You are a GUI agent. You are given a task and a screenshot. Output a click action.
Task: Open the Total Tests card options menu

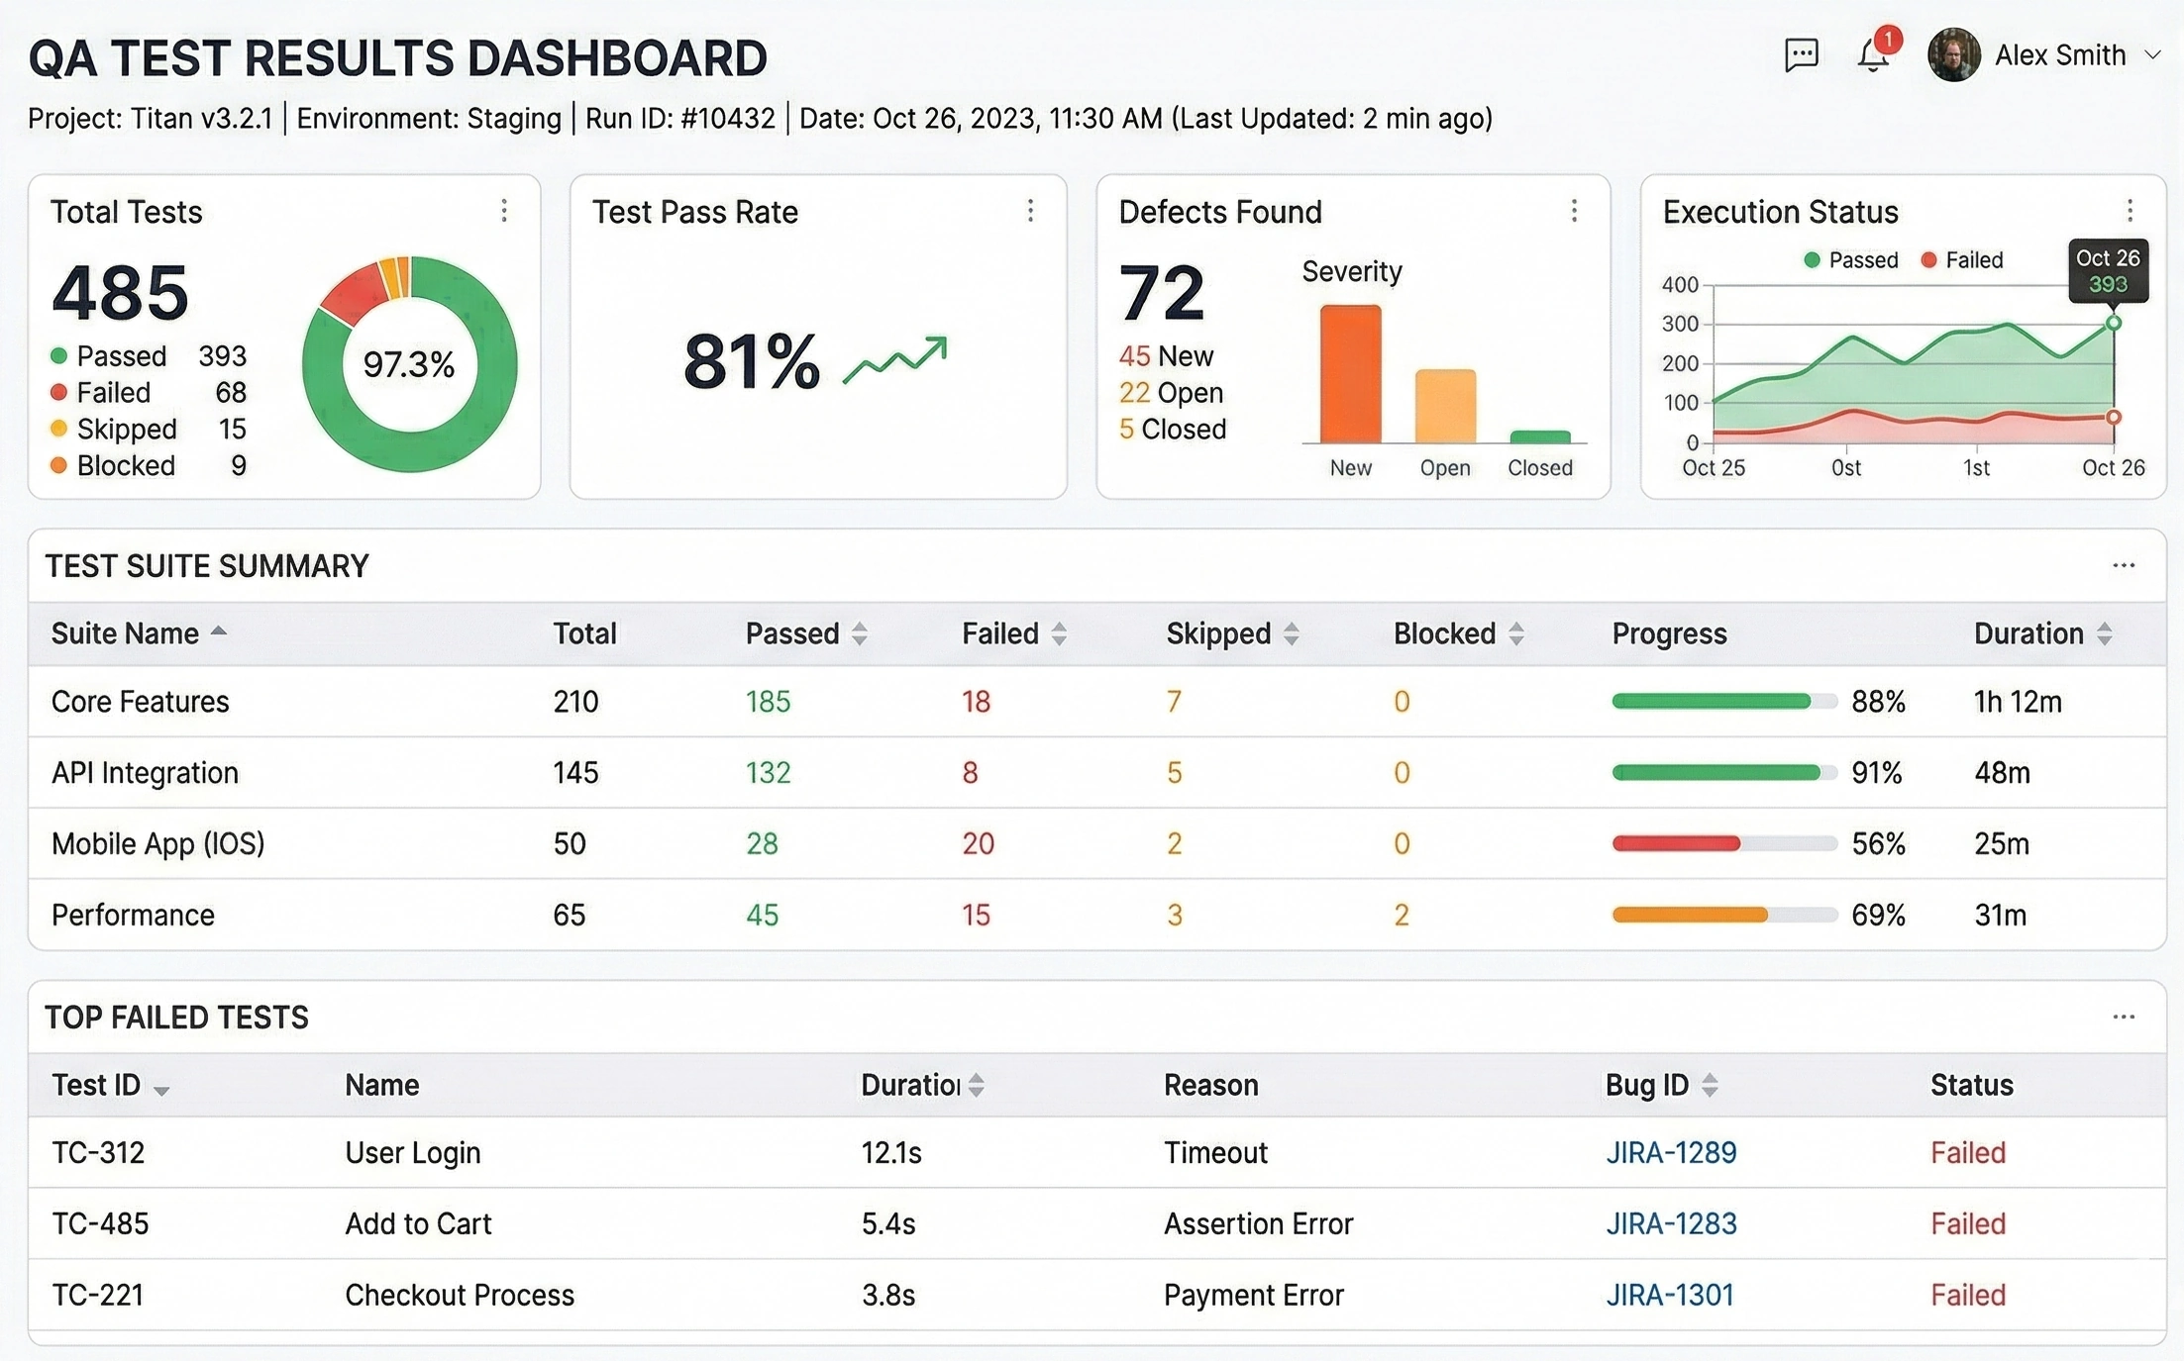tap(504, 211)
